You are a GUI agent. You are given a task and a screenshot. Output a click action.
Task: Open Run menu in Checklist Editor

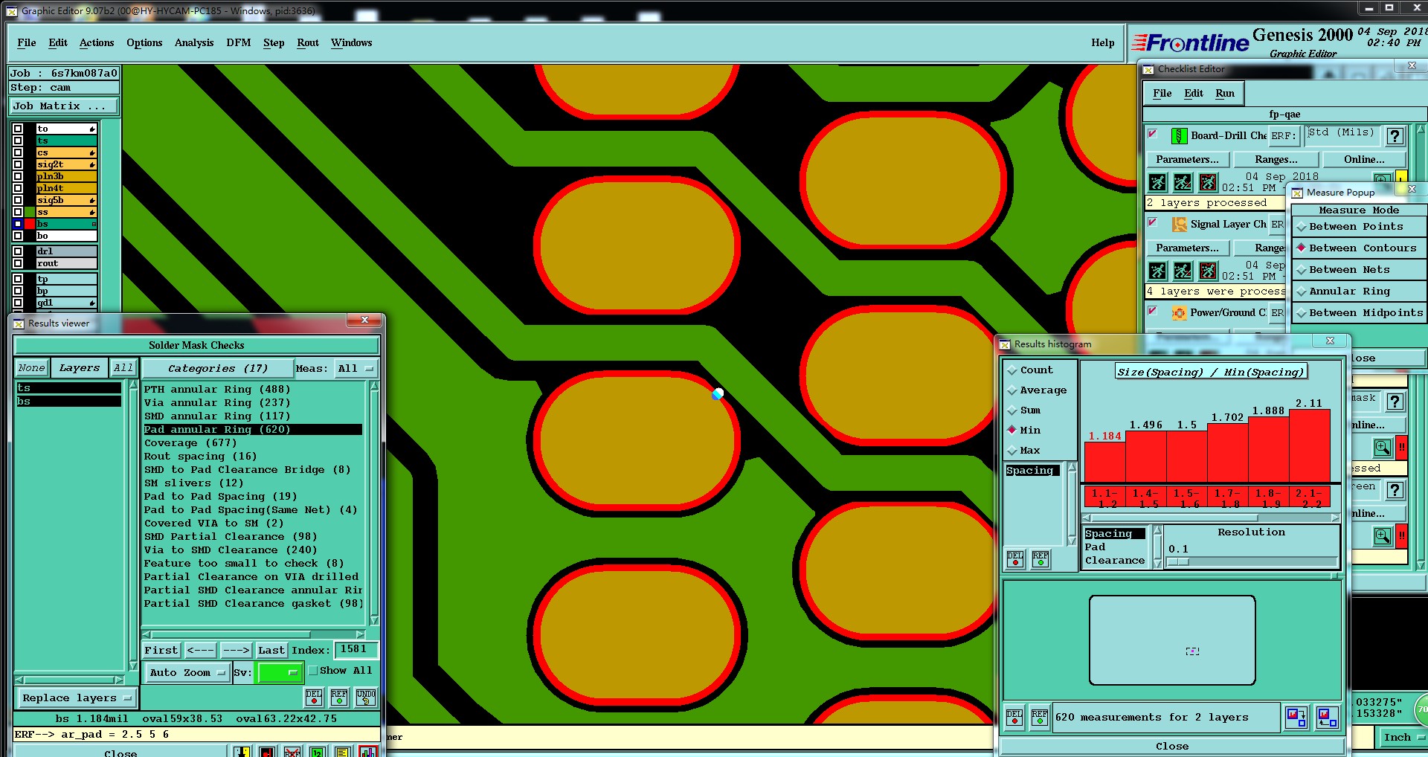(1225, 94)
